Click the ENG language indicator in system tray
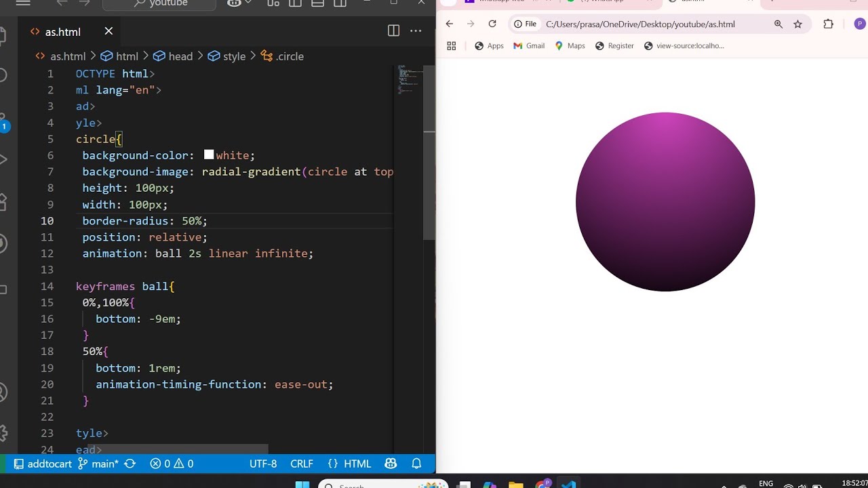Screen dimensions: 868x488 tap(766, 483)
